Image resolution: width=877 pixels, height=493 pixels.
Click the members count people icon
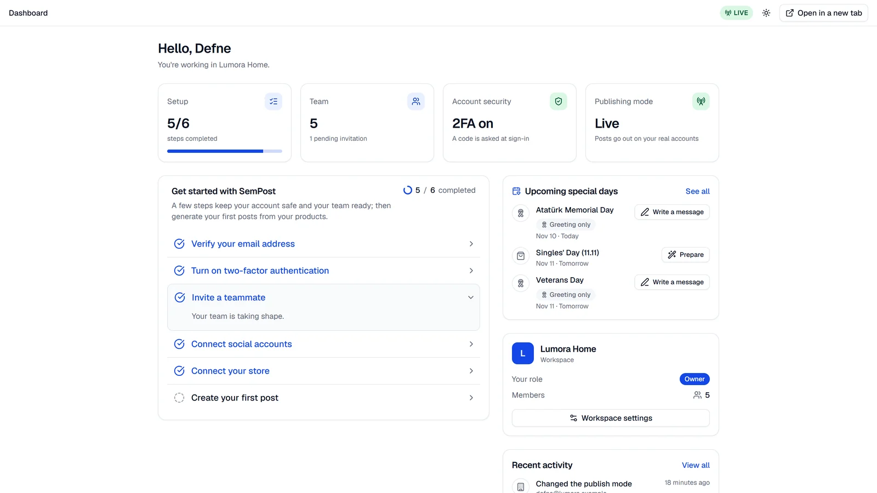click(x=697, y=395)
